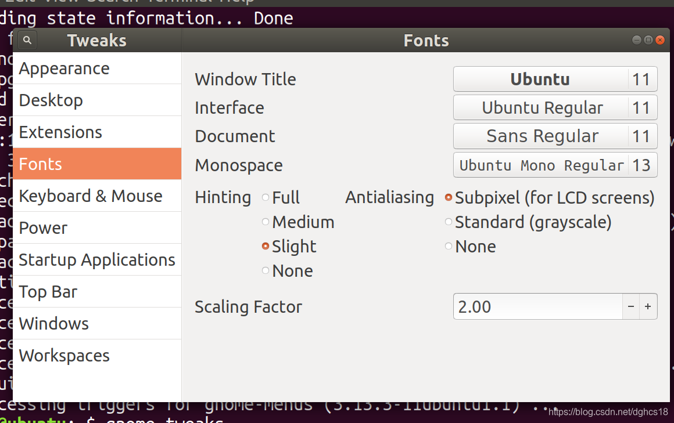
Task: Change Interface font Ubuntu Regular
Action: pyautogui.click(x=555, y=107)
